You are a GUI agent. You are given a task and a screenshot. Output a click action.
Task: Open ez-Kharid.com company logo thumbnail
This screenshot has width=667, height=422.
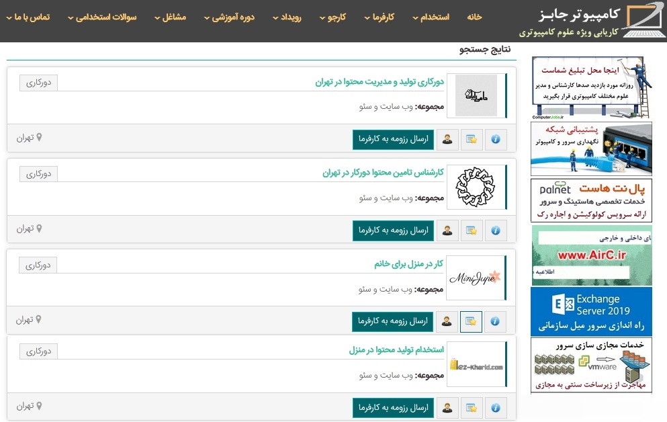coord(476,365)
